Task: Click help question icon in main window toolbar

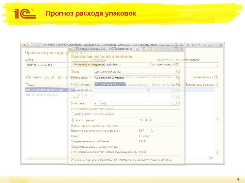Action: click(x=216, y=77)
